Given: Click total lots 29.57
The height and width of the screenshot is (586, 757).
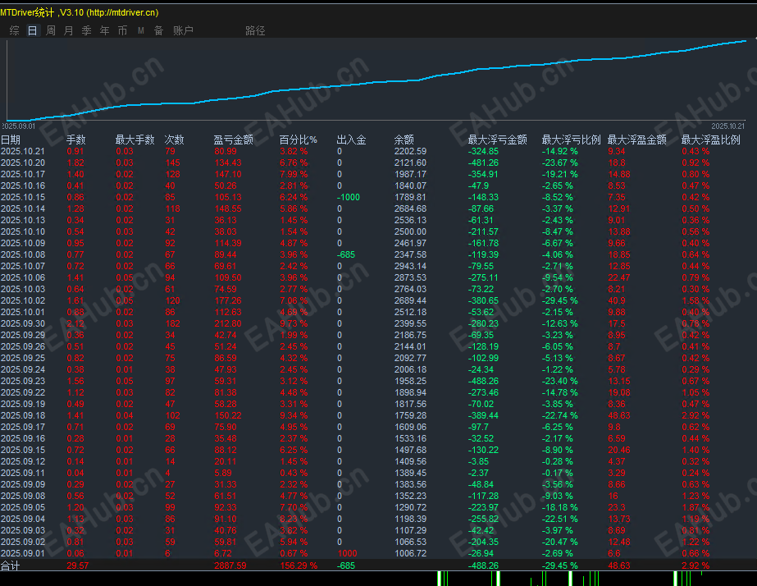Looking at the screenshot, I should 77,565.
